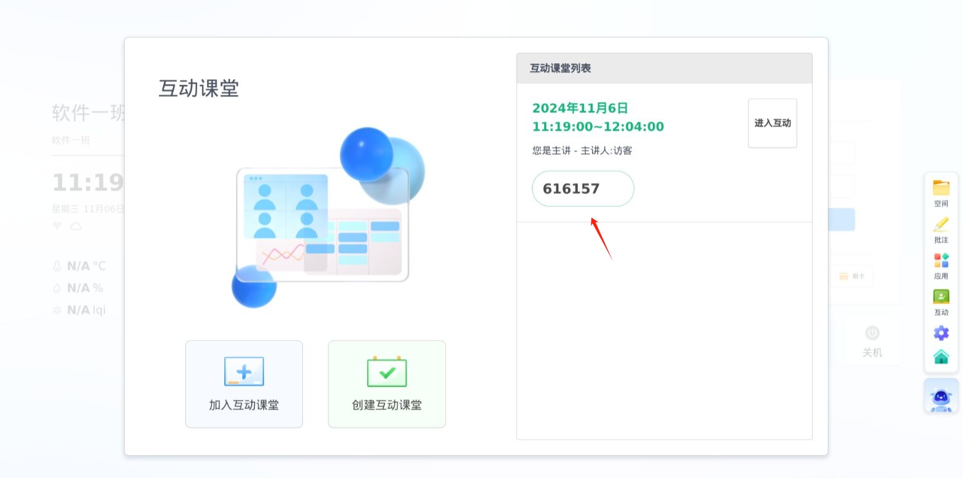Open the blue robot assistant icon
The height and width of the screenshot is (478, 963).
(941, 396)
